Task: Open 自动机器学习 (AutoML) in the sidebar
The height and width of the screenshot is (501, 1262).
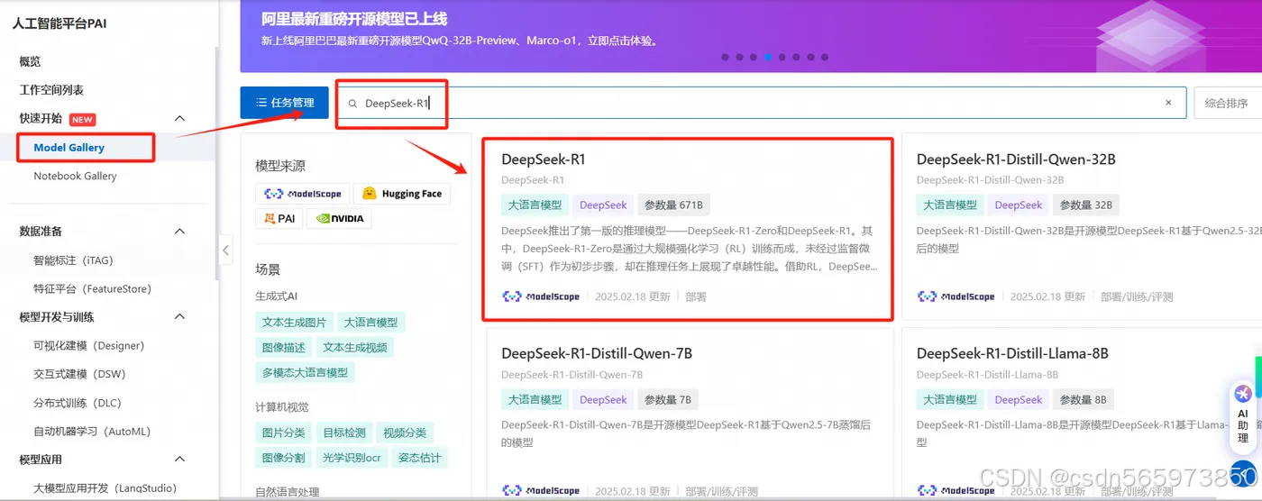Action: pyautogui.click(x=92, y=432)
